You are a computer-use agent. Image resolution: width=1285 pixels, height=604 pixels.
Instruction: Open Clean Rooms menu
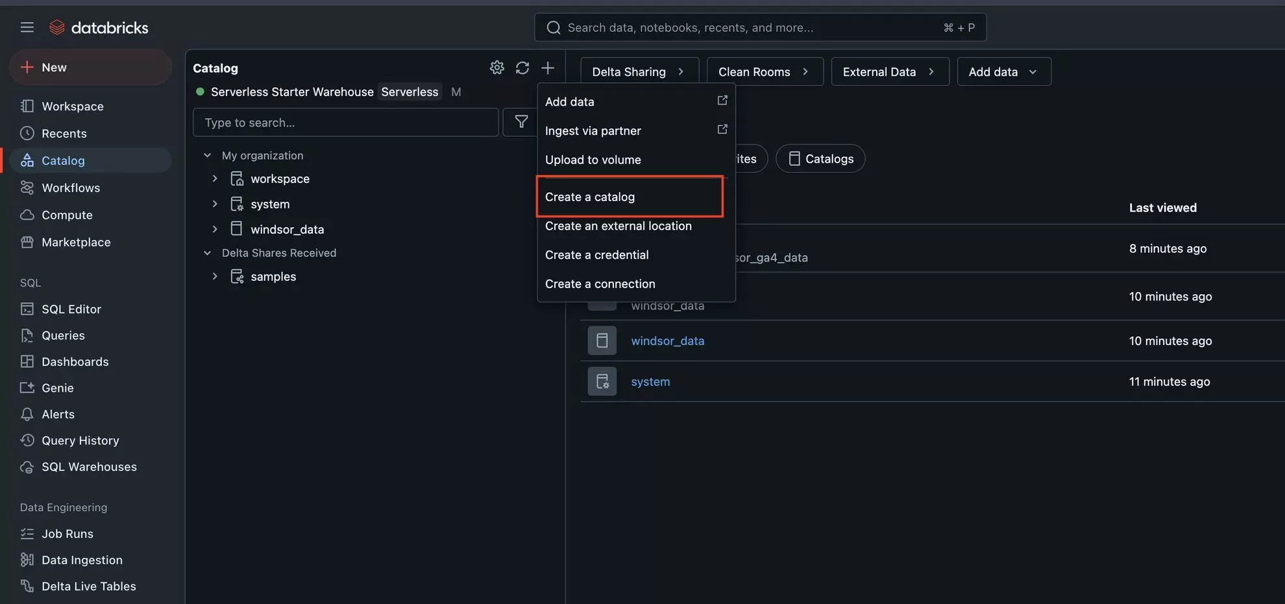pyautogui.click(x=765, y=71)
